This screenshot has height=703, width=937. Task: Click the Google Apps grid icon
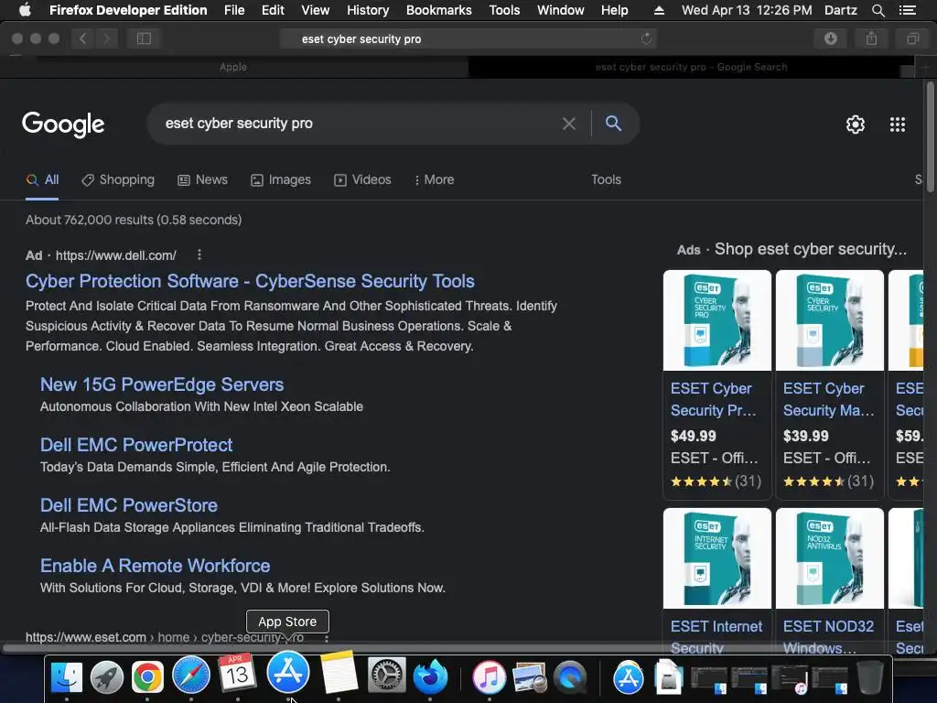pos(897,124)
